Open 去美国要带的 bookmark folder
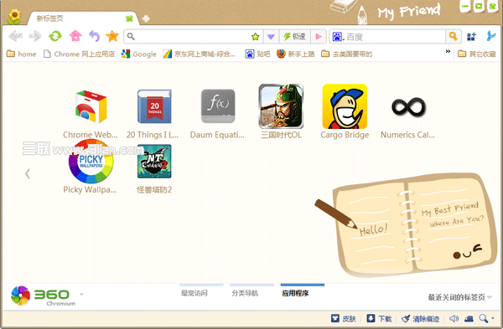This screenshot has height=329, width=503. pyautogui.click(x=347, y=54)
